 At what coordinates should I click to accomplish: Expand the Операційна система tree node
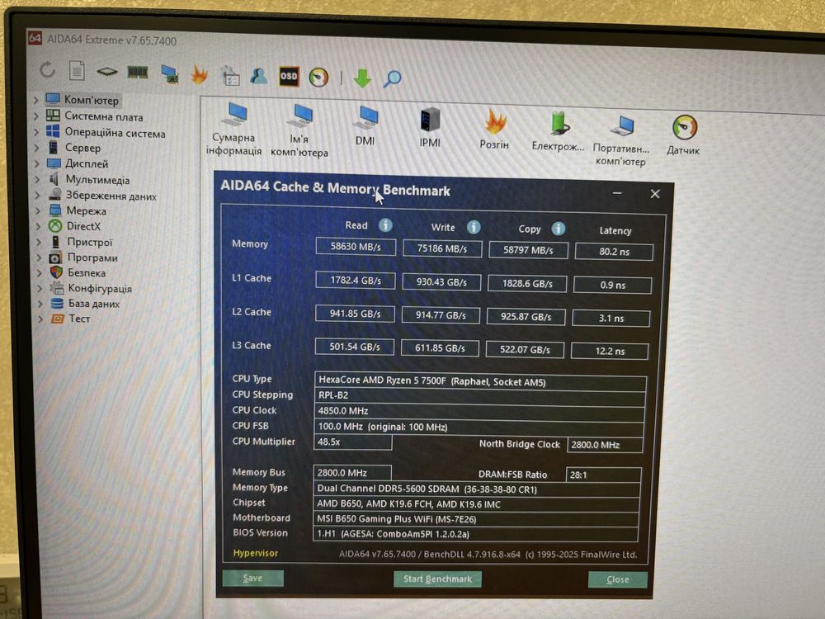coord(36,131)
